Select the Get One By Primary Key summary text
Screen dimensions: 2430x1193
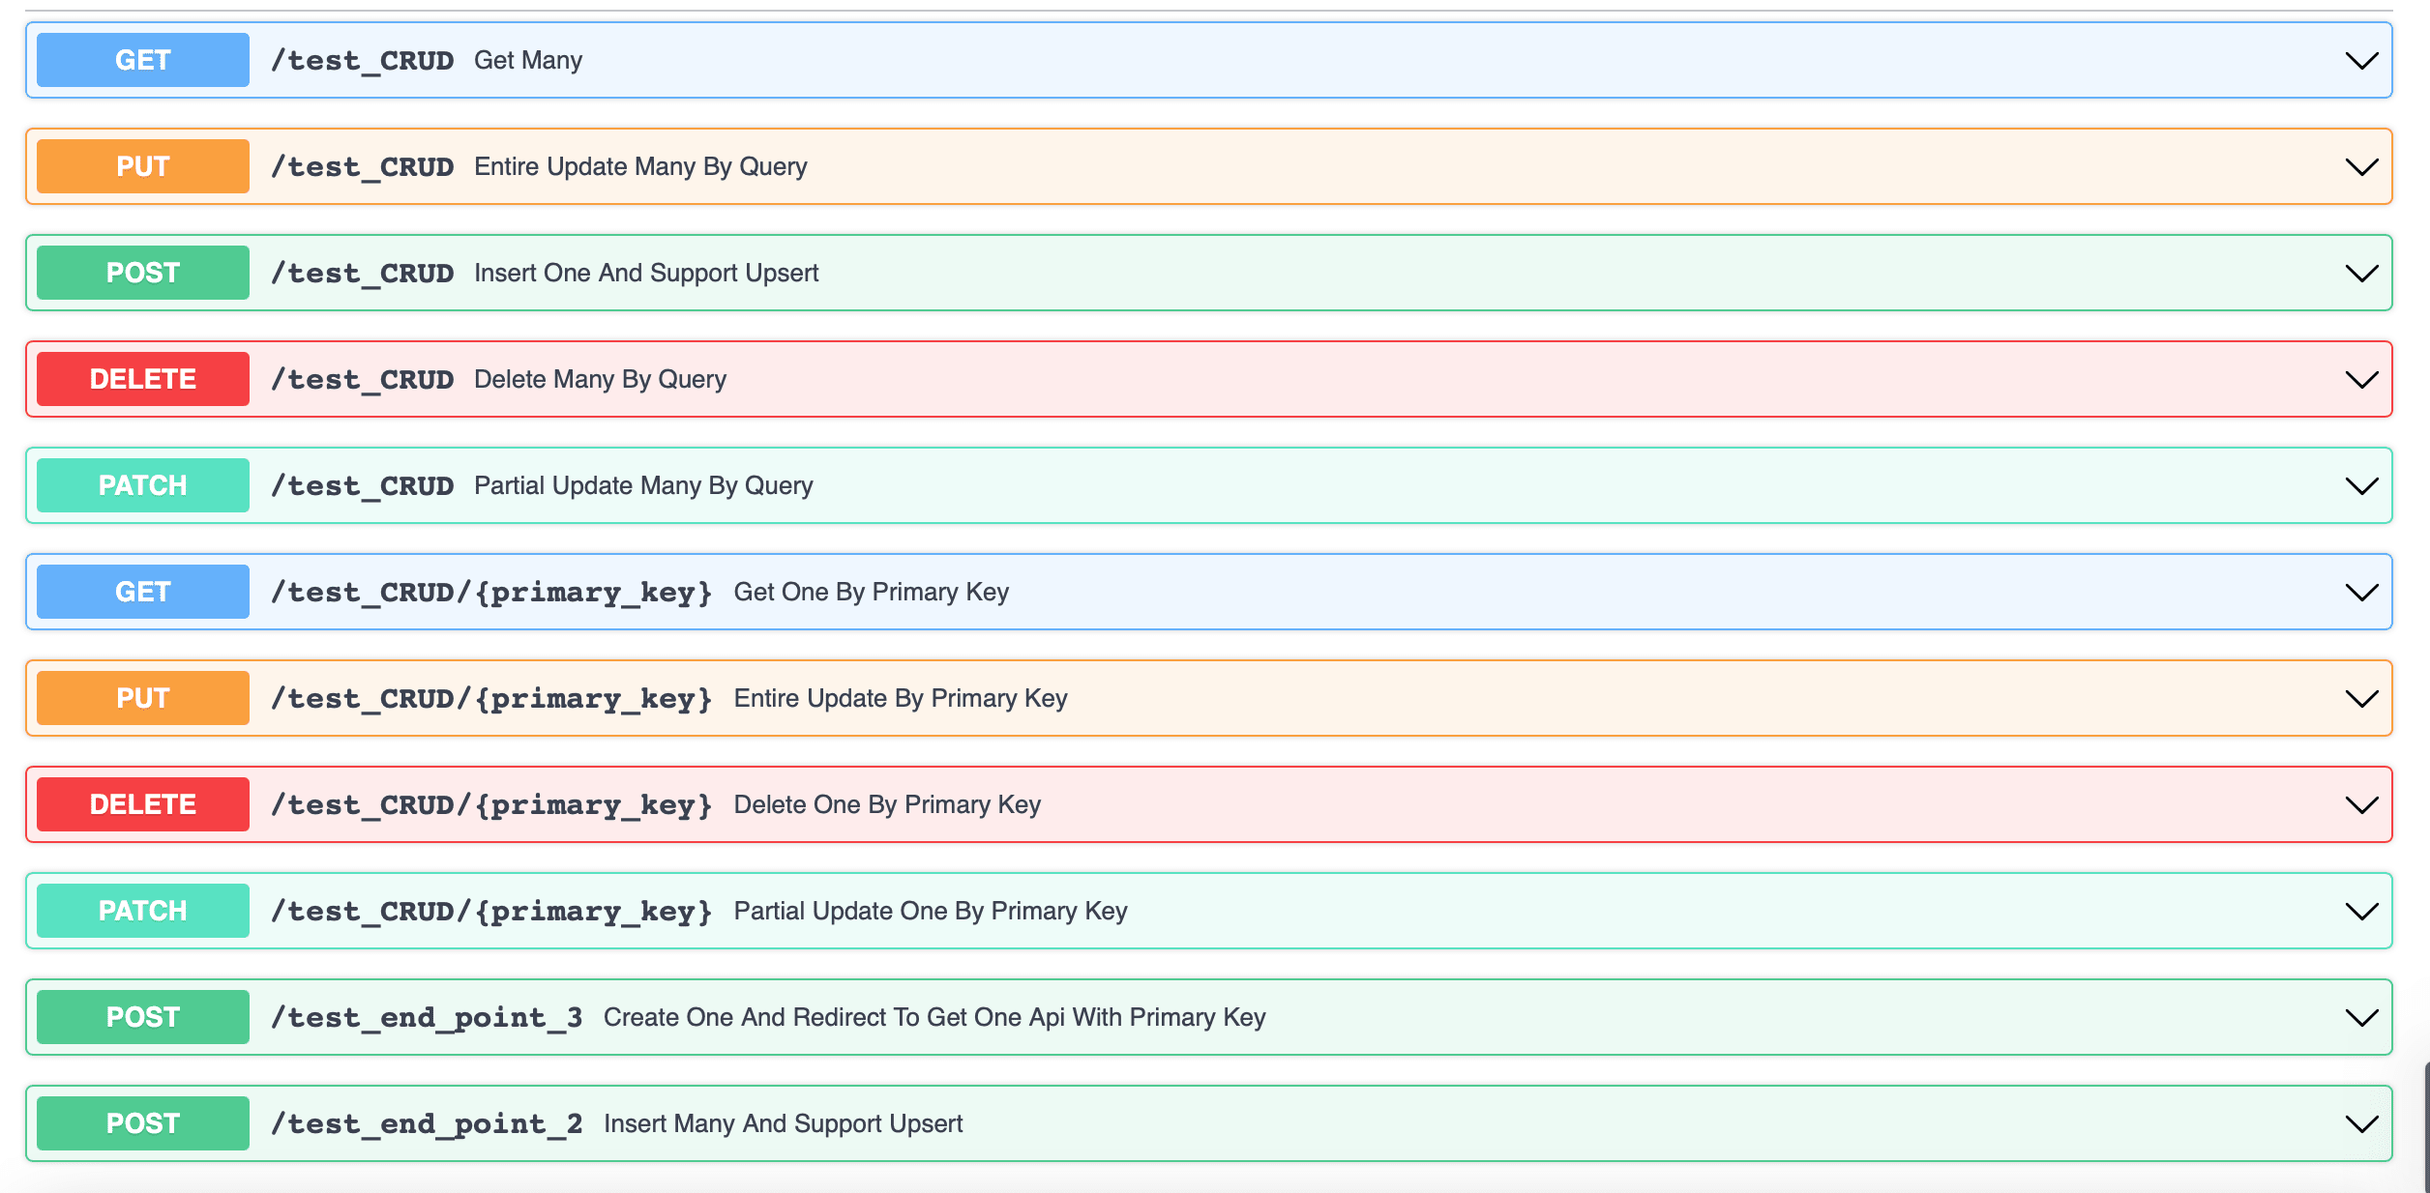coord(870,591)
